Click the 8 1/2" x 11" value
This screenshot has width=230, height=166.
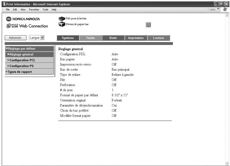(x=120, y=95)
